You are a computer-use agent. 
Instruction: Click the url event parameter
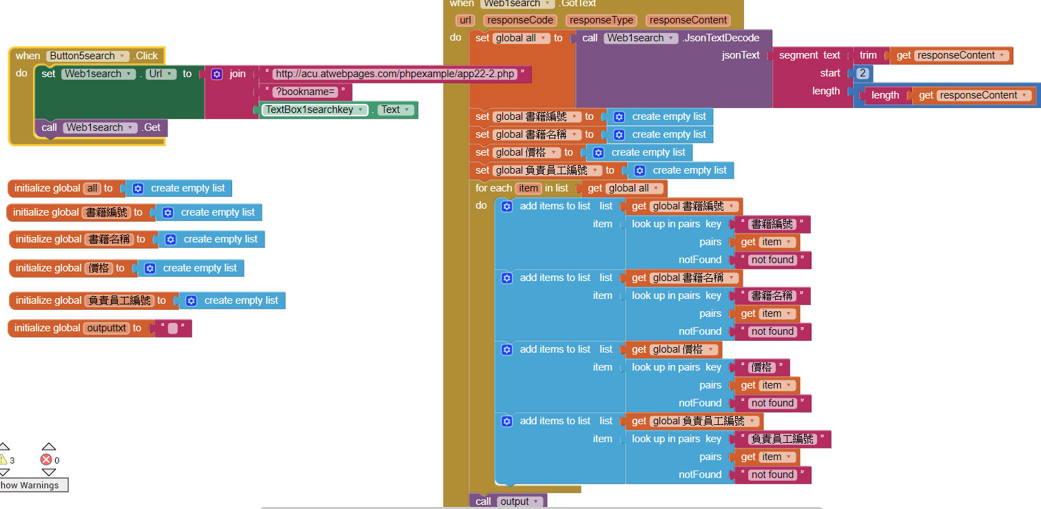466,20
